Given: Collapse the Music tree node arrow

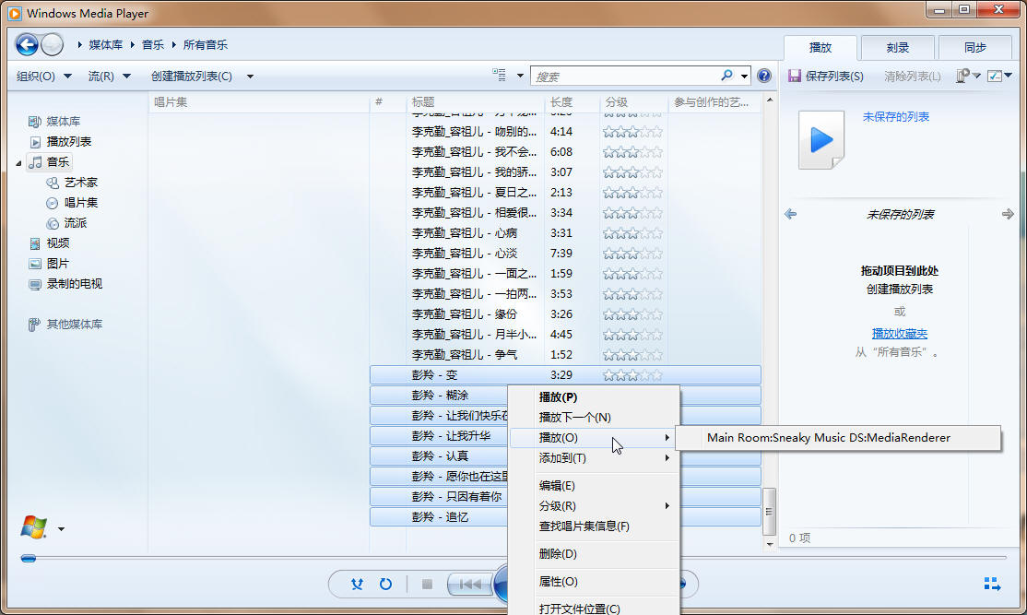Looking at the screenshot, I should [19, 162].
